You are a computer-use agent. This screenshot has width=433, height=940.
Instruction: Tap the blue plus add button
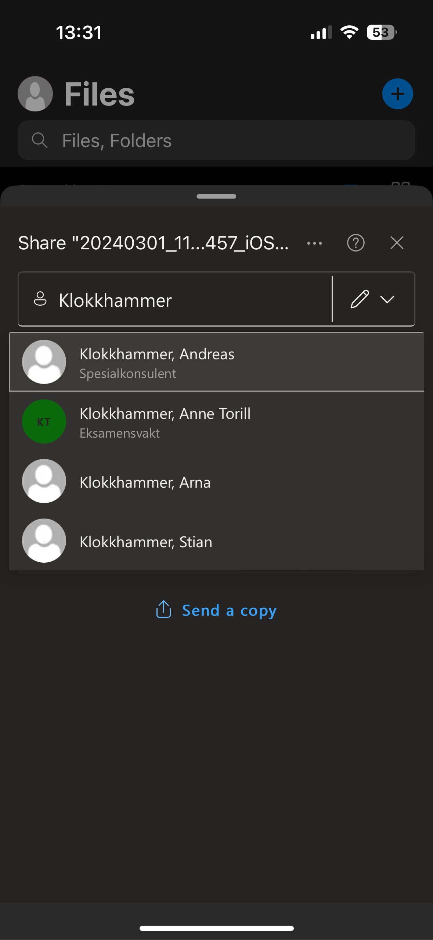[397, 94]
